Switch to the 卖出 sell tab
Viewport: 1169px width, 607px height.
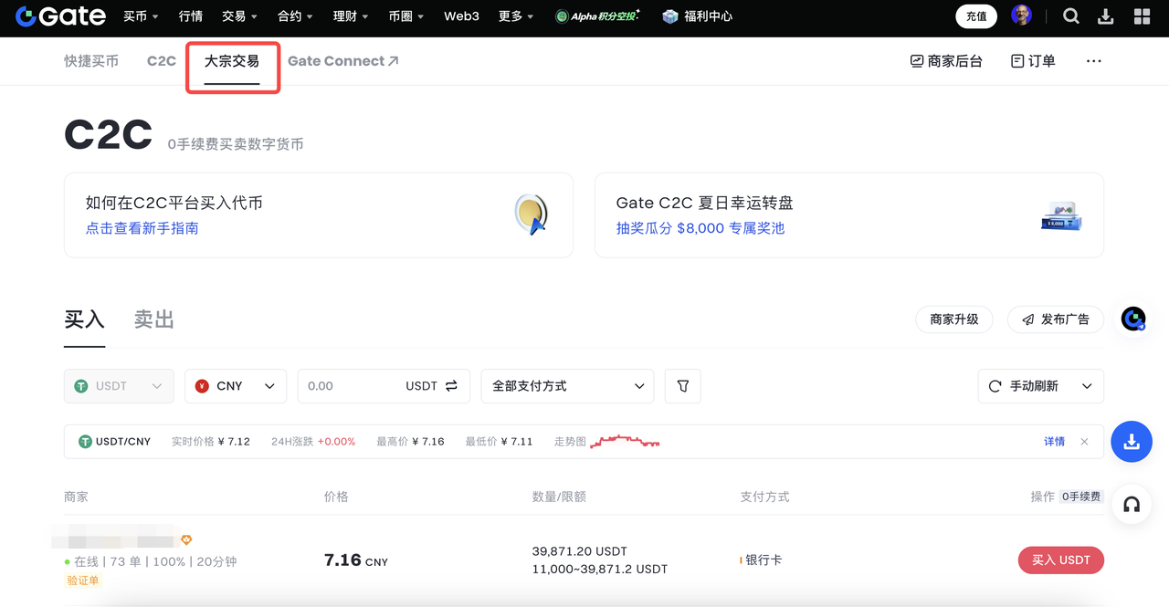click(153, 319)
